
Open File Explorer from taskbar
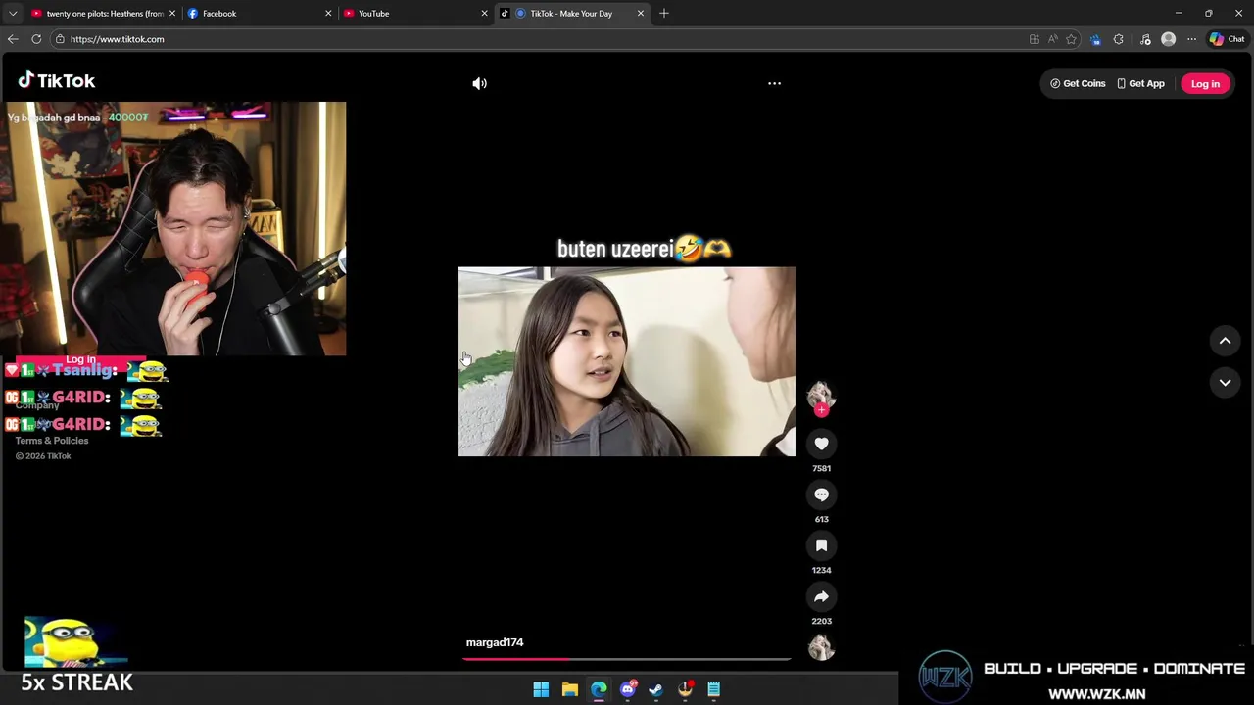pos(569,689)
